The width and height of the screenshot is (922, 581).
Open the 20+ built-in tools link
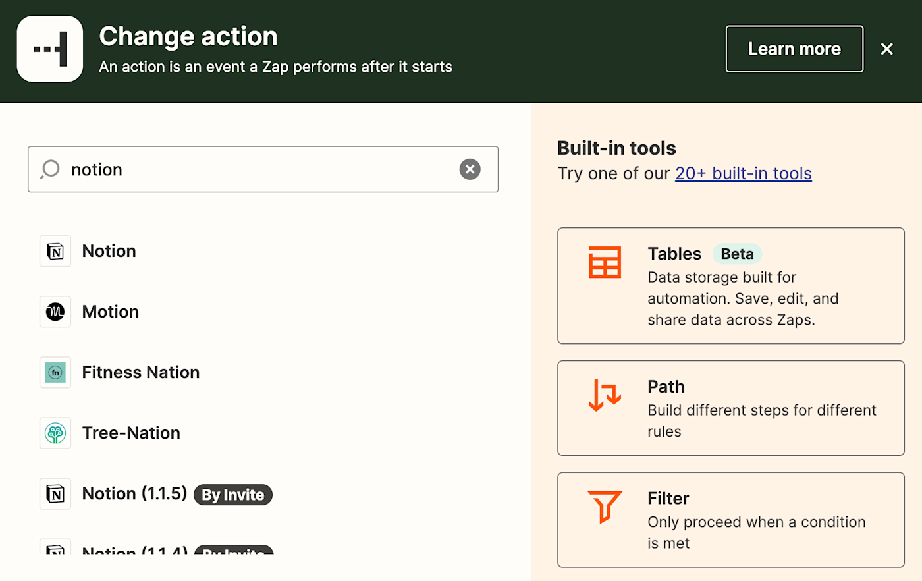(743, 173)
